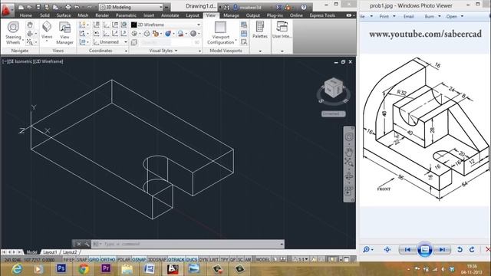
Task: Toggle SNAP mode in the status bar
Action: click(x=82, y=259)
